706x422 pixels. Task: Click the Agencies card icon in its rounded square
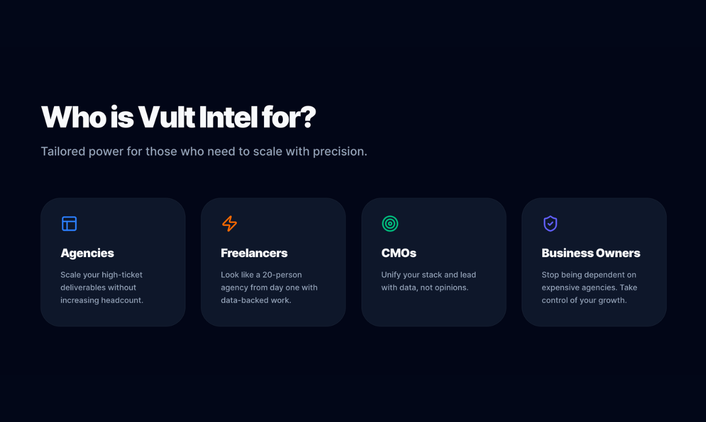[x=69, y=224]
